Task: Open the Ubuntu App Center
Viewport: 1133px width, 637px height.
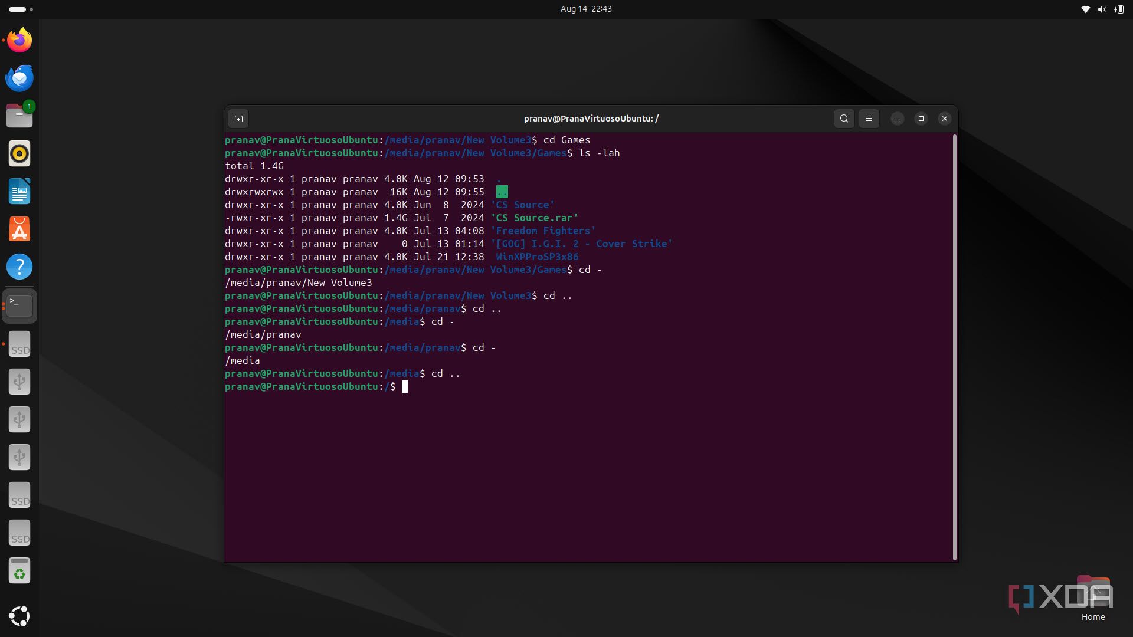Action: (19, 229)
